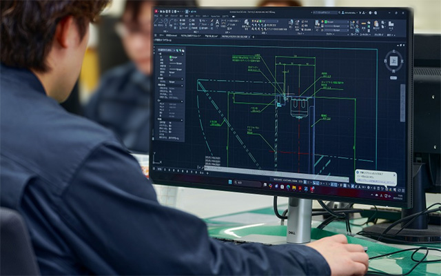Open the Layer Properties manager icon
The height and width of the screenshot is (276, 441).
(247, 23)
